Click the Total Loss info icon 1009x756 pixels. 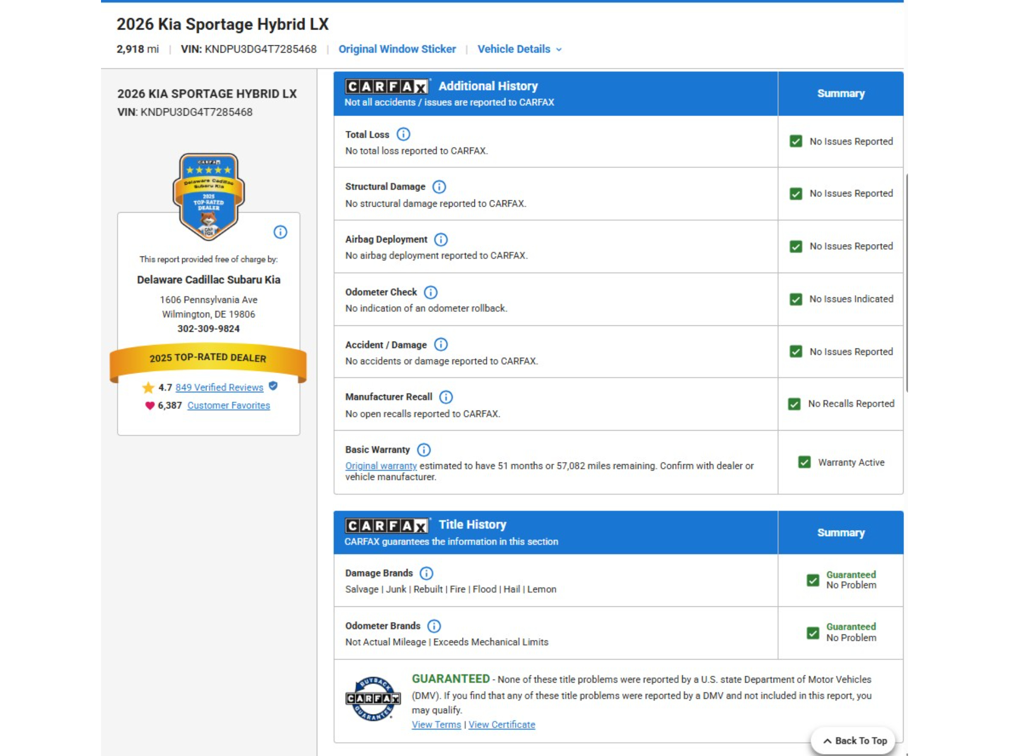(403, 134)
